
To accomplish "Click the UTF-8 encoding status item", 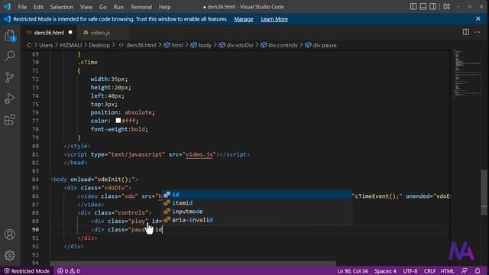I will click(410, 271).
